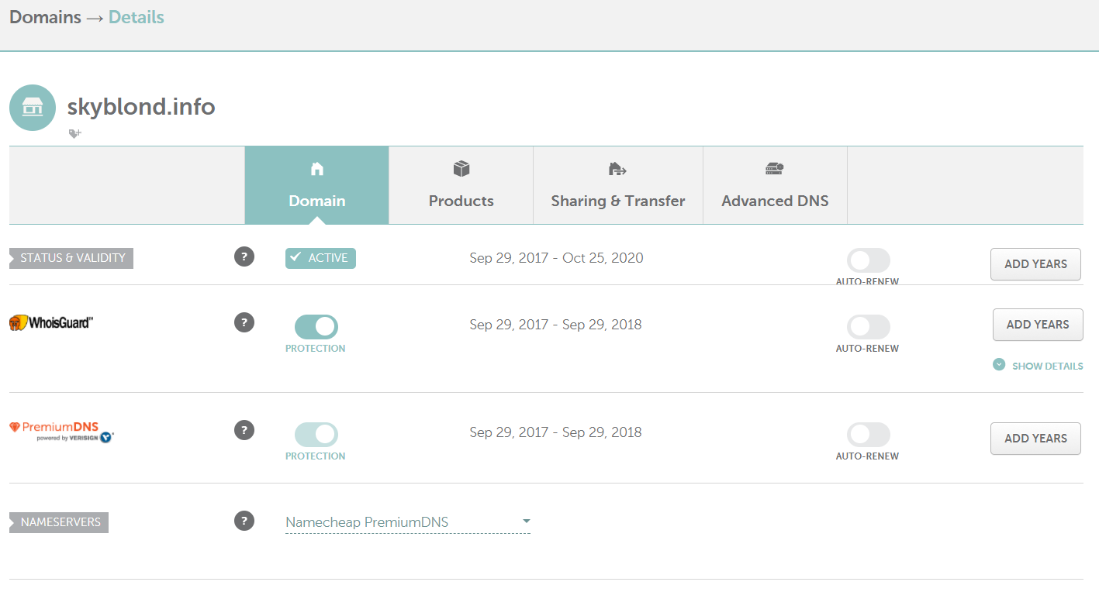Image resolution: width=1099 pixels, height=592 pixels.
Task: Open help icon for Status & Validity
Action: [244, 256]
